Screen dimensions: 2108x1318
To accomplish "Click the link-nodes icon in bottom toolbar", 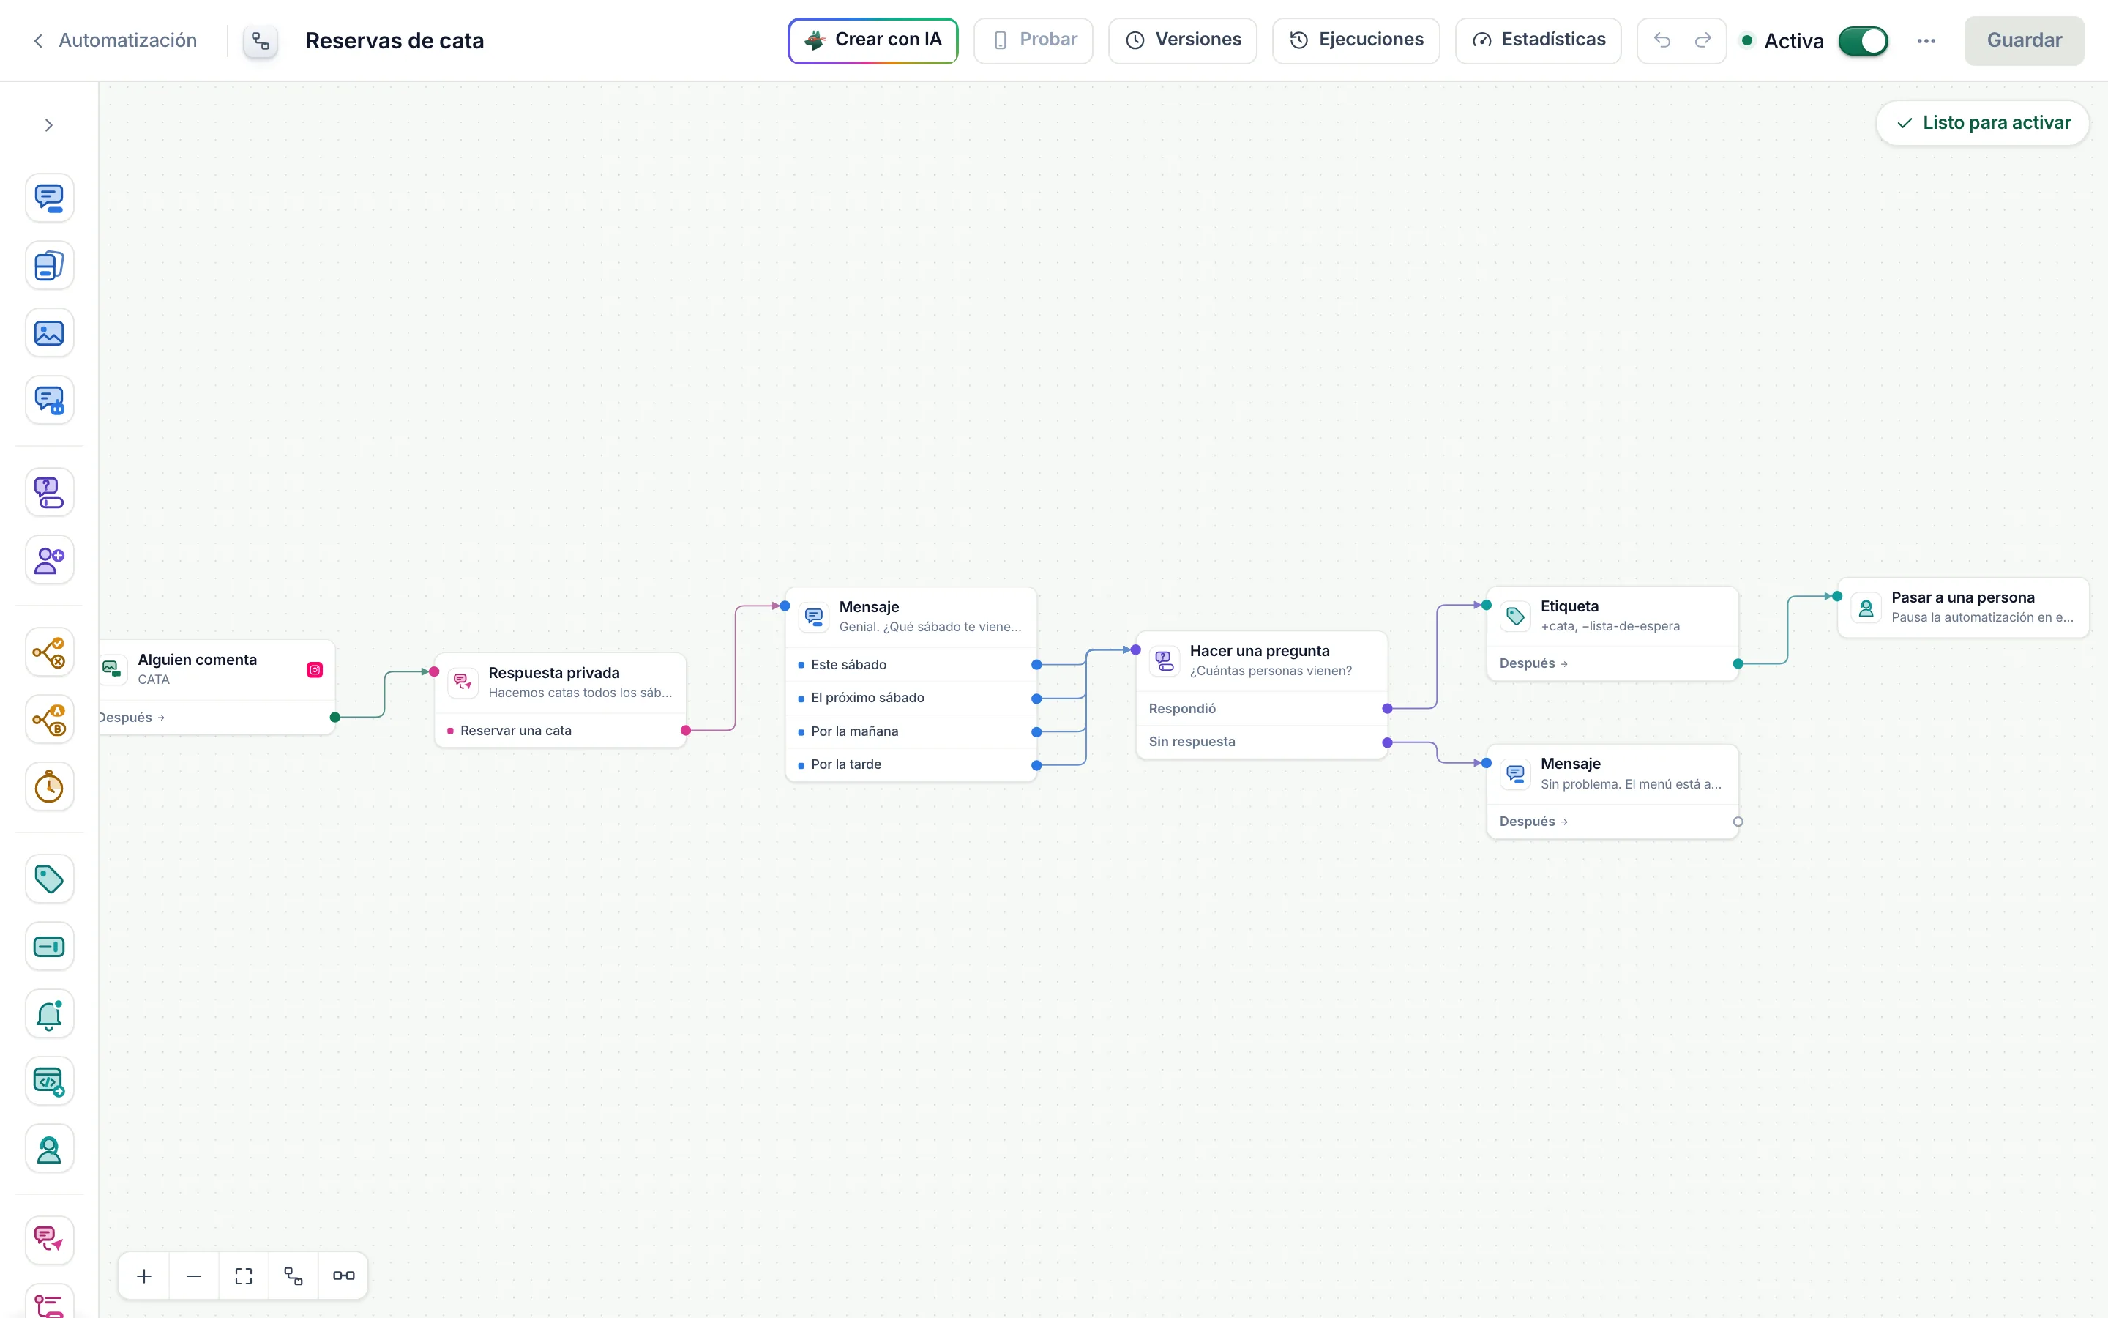I will pos(343,1276).
